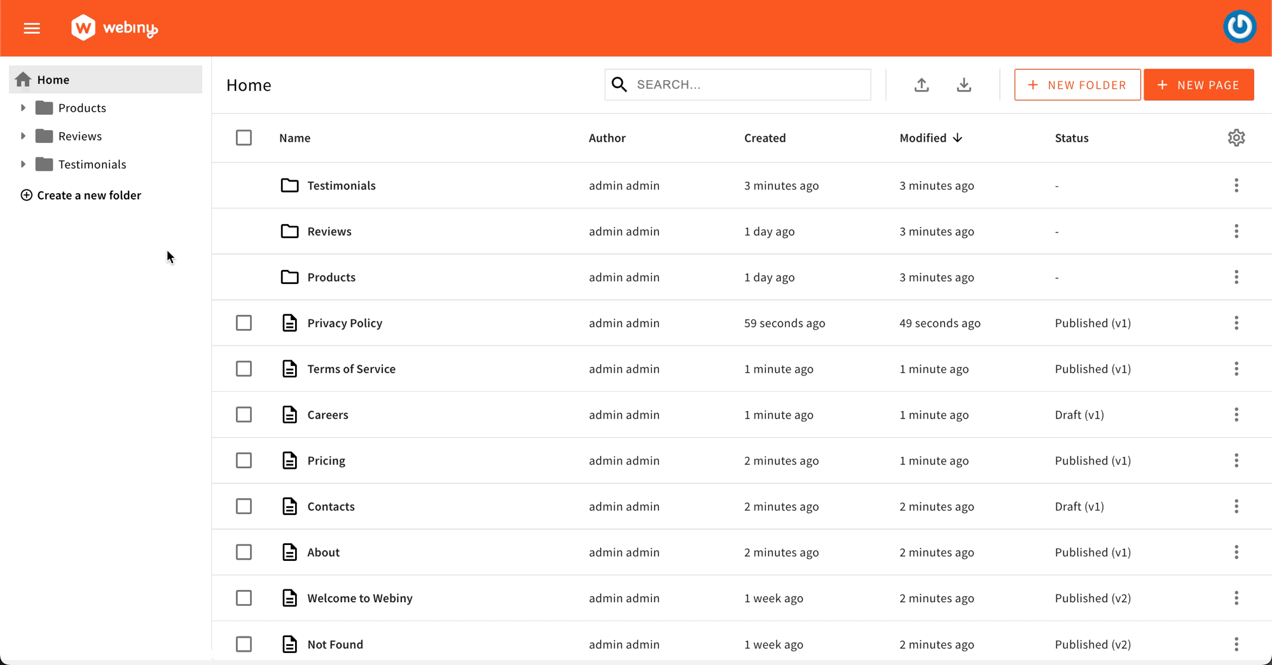Open the Reviews folder in the table
This screenshot has width=1272, height=665.
click(x=329, y=231)
